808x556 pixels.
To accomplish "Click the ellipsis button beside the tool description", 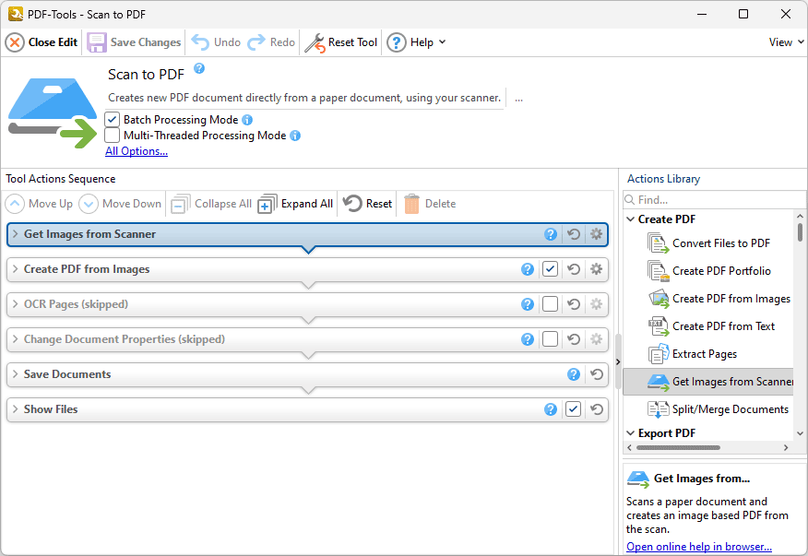I will pos(518,98).
